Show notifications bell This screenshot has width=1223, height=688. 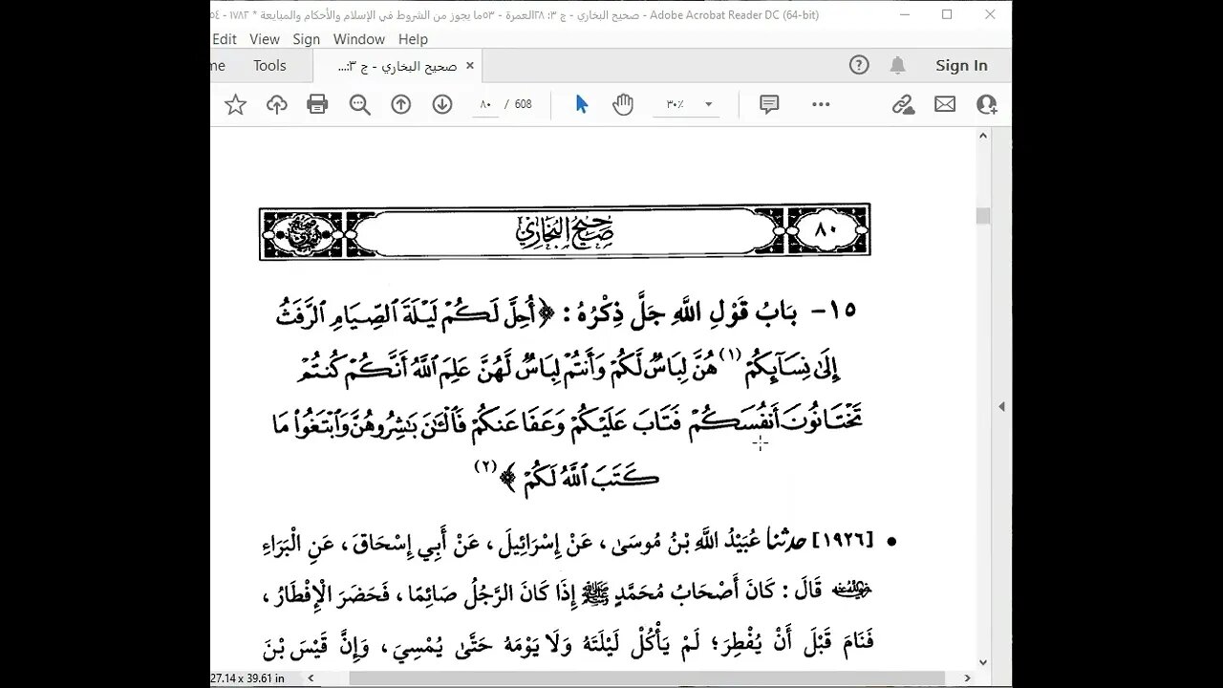pos(898,65)
